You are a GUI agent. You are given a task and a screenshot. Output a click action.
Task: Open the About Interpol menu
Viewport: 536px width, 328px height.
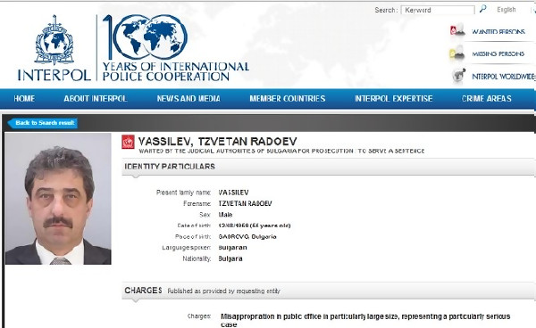tap(96, 99)
